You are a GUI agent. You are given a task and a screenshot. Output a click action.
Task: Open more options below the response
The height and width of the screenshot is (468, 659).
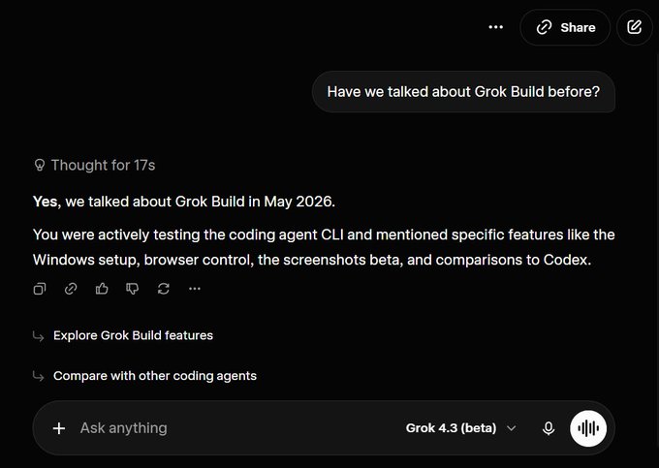click(x=195, y=289)
